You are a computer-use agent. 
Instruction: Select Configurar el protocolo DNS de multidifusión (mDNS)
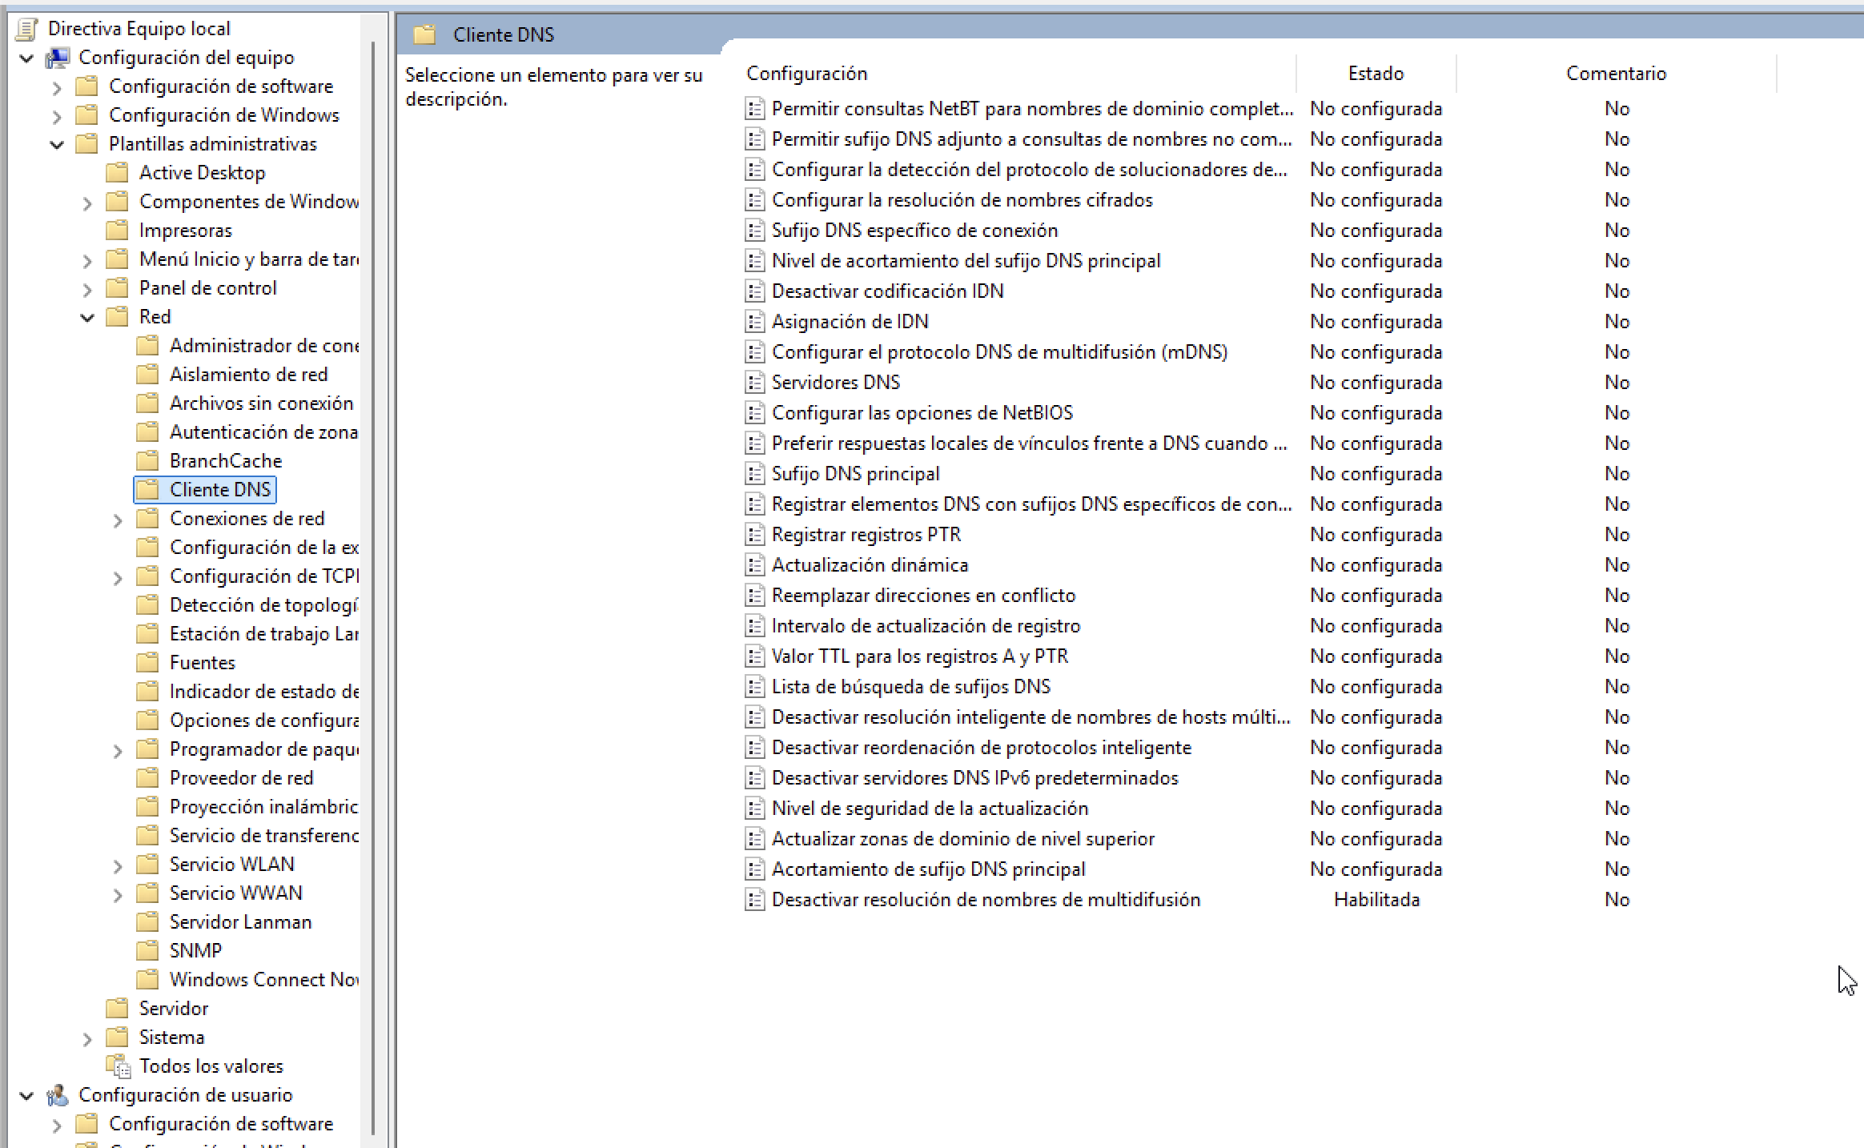tap(999, 352)
